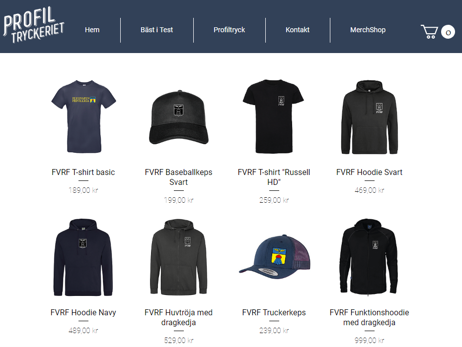This screenshot has width=462, height=347.
Task: Go to the Hem menu item
Action: tap(92, 30)
